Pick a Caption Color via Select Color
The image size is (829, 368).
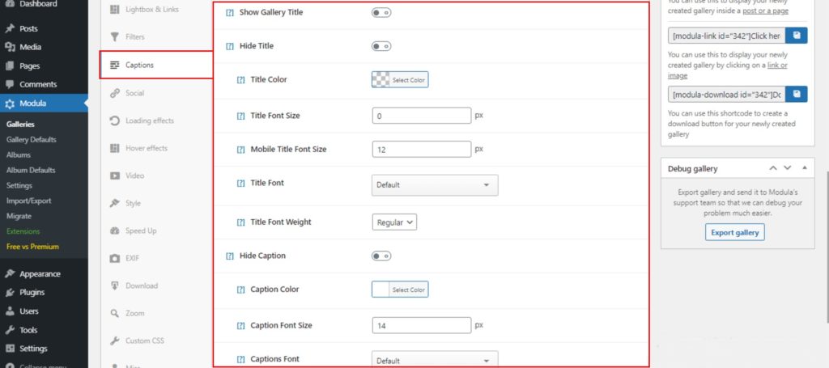[400, 290]
